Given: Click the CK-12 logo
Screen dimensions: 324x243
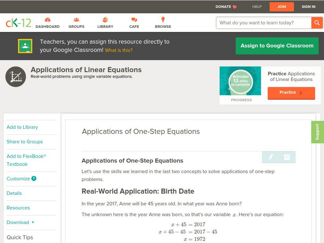Looking at the screenshot, I should [18, 23].
